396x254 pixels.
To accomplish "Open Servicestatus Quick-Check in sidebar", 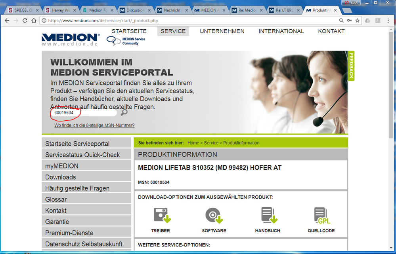I will pyautogui.click(x=82, y=155).
